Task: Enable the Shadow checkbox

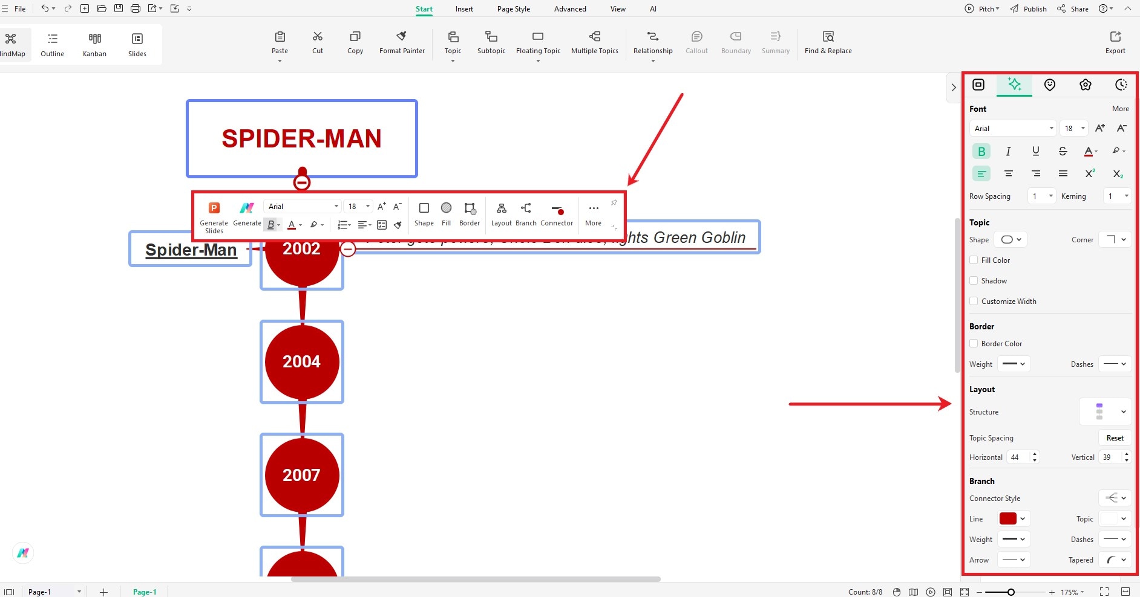Action: tap(974, 280)
